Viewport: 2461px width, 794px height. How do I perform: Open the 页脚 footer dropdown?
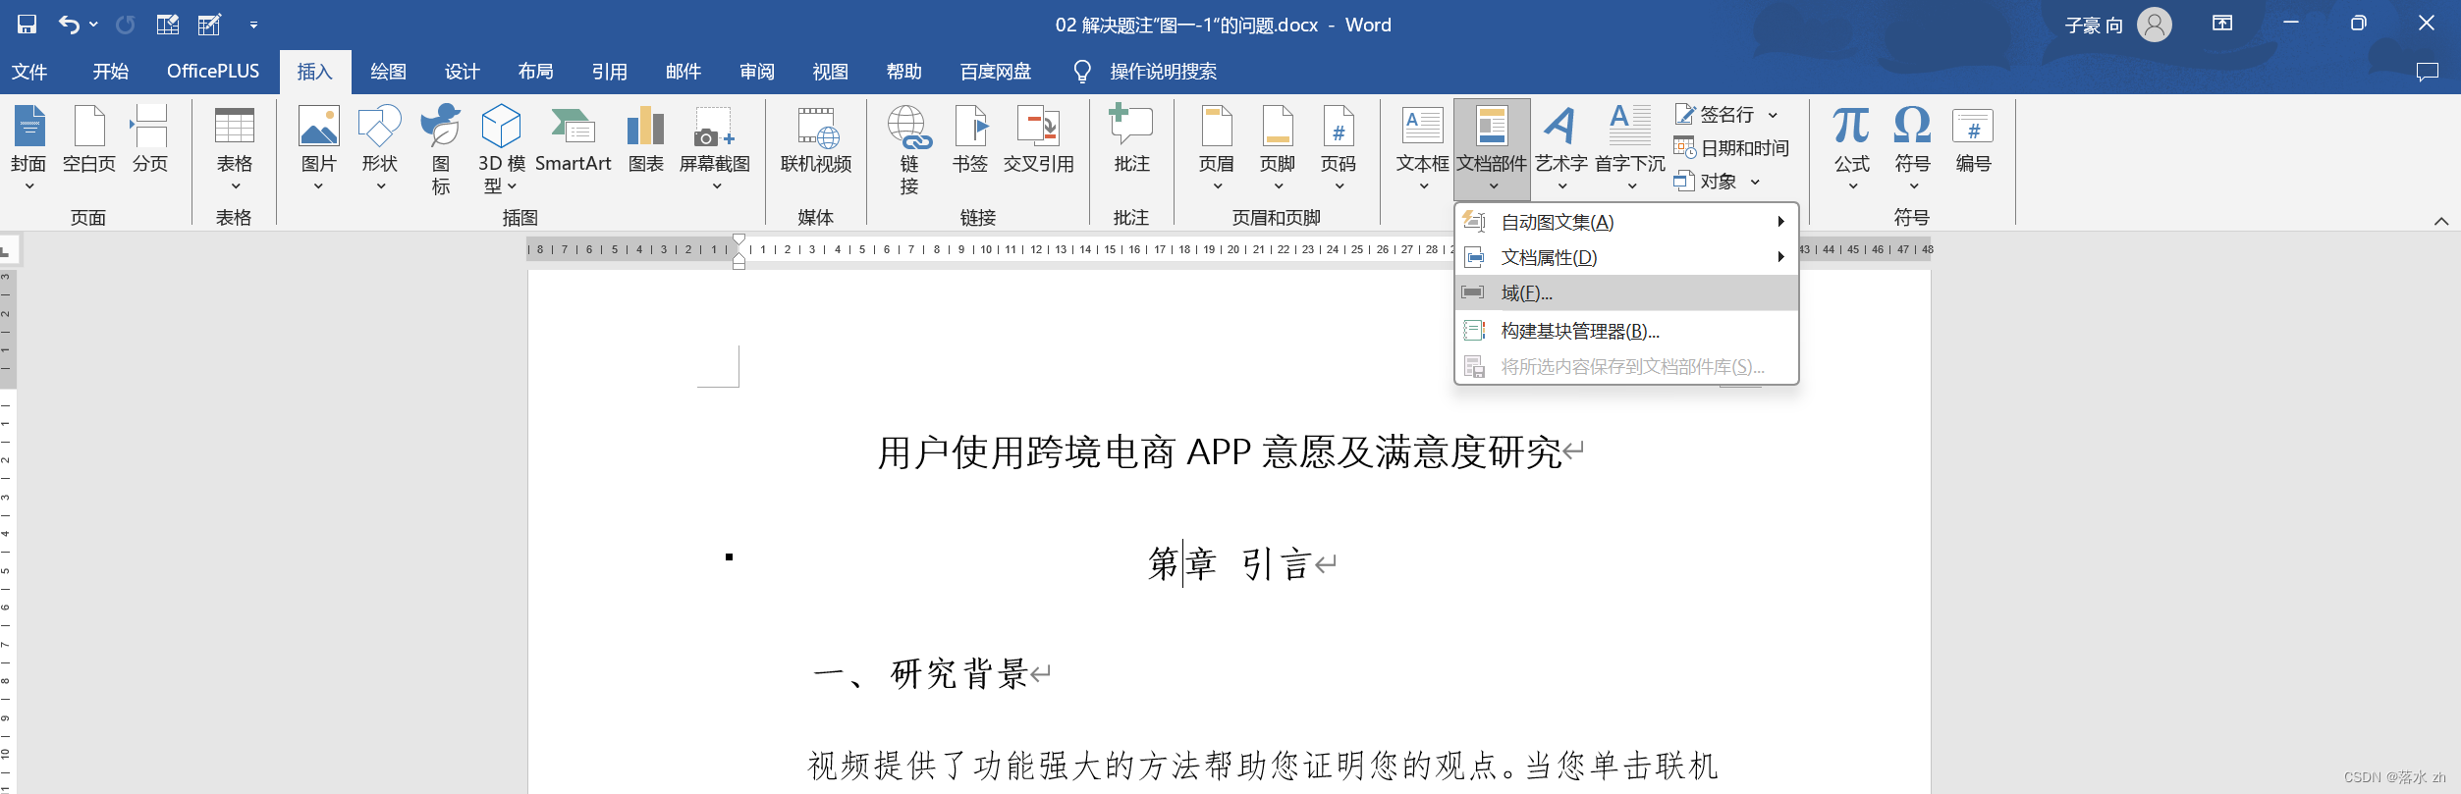click(x=1278, y=147)
